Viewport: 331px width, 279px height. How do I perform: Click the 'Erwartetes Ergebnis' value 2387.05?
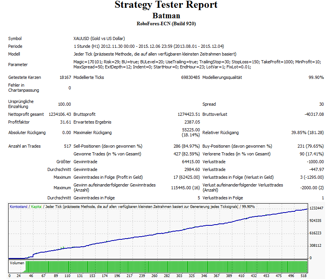pyautogui.click(x=192, y=122)
